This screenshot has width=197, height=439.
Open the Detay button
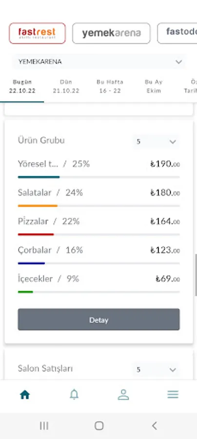pos(99,319)
